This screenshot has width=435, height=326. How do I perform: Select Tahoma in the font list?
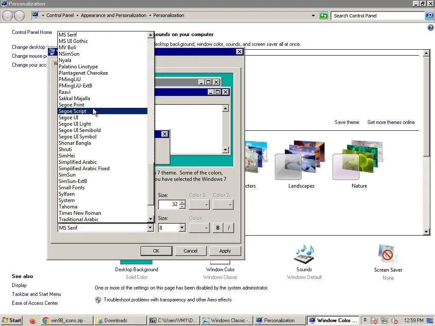[x=102, y=207]
